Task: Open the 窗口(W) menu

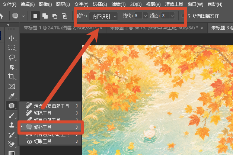Action: [195, 4]
